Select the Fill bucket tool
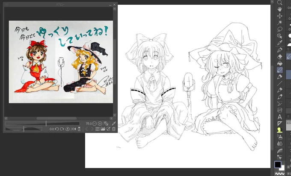This screenshot has width=291, height=176. pyautogui.click(x=280, y=63)
